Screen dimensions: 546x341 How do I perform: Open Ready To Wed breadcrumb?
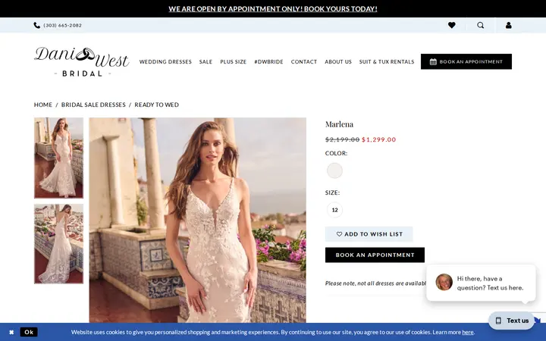click(x=157, y=105)
